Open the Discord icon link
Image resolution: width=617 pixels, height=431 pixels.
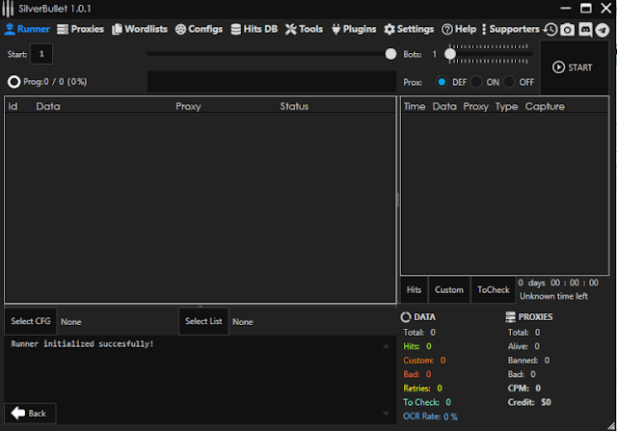pyautogui.click(x=585, y=30)
